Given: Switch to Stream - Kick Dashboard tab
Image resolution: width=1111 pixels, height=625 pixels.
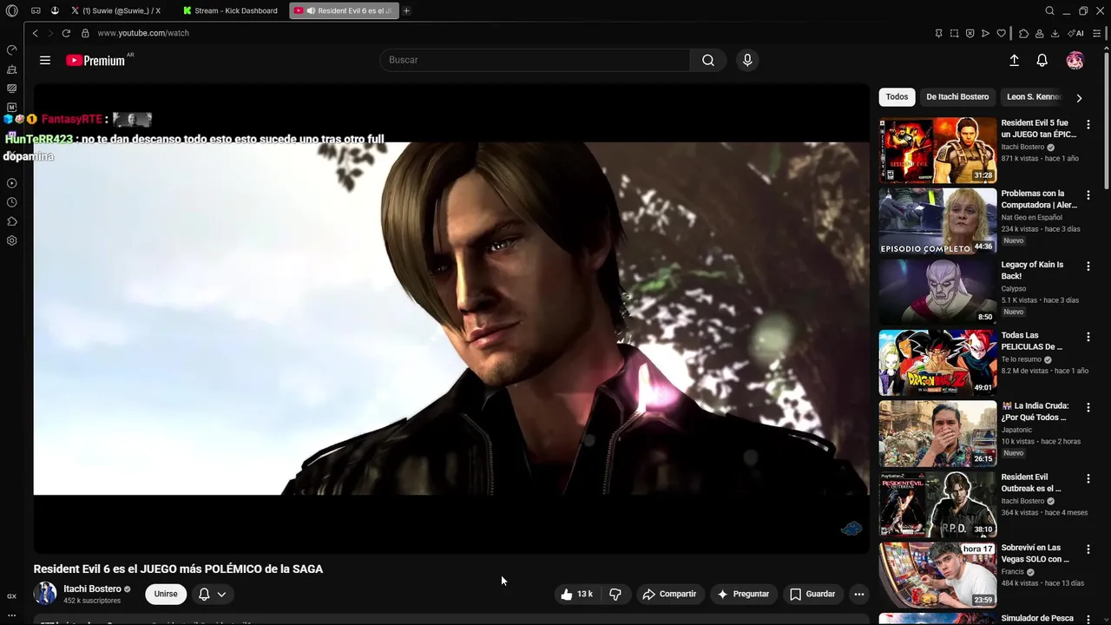Looking at the screenshot, I should (x=232, y=10).
